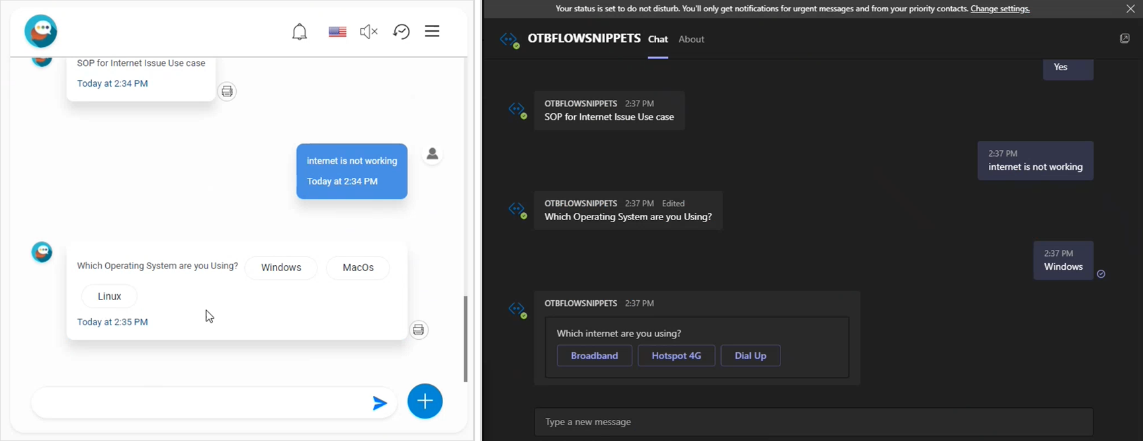Open the chat history clock icon
This screenshot has height=441, width=1143.
coord(402,32)
